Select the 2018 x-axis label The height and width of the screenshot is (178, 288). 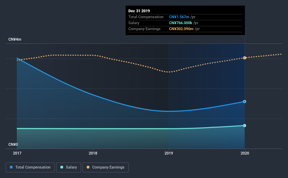click(93, 153)
